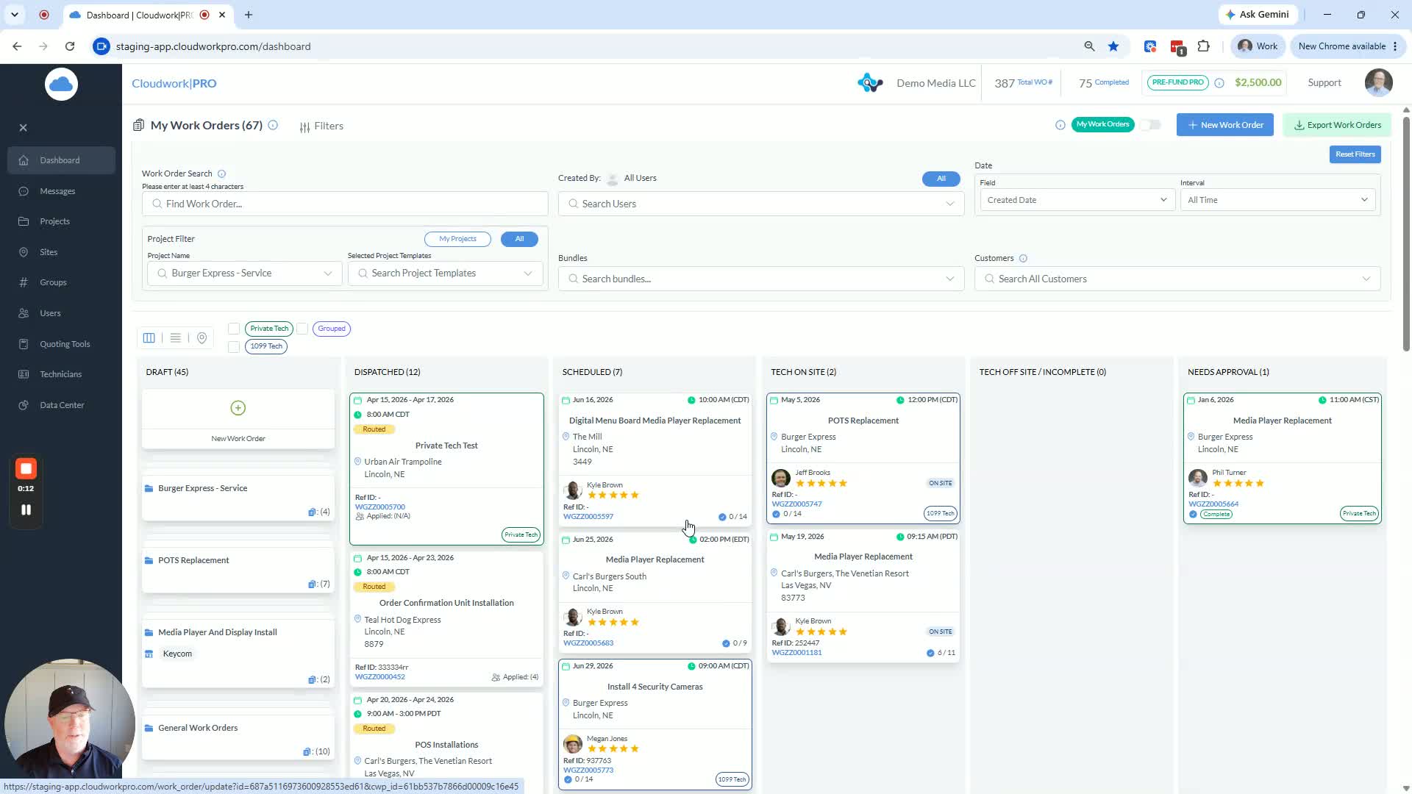
Task: Go to Projects in the sidebar
Action: 54,221
